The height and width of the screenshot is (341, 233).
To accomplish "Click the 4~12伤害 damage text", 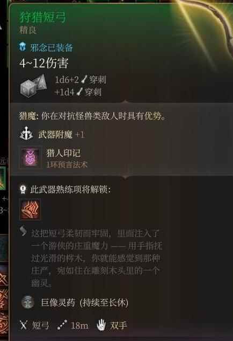I will [x=44, y=63].
